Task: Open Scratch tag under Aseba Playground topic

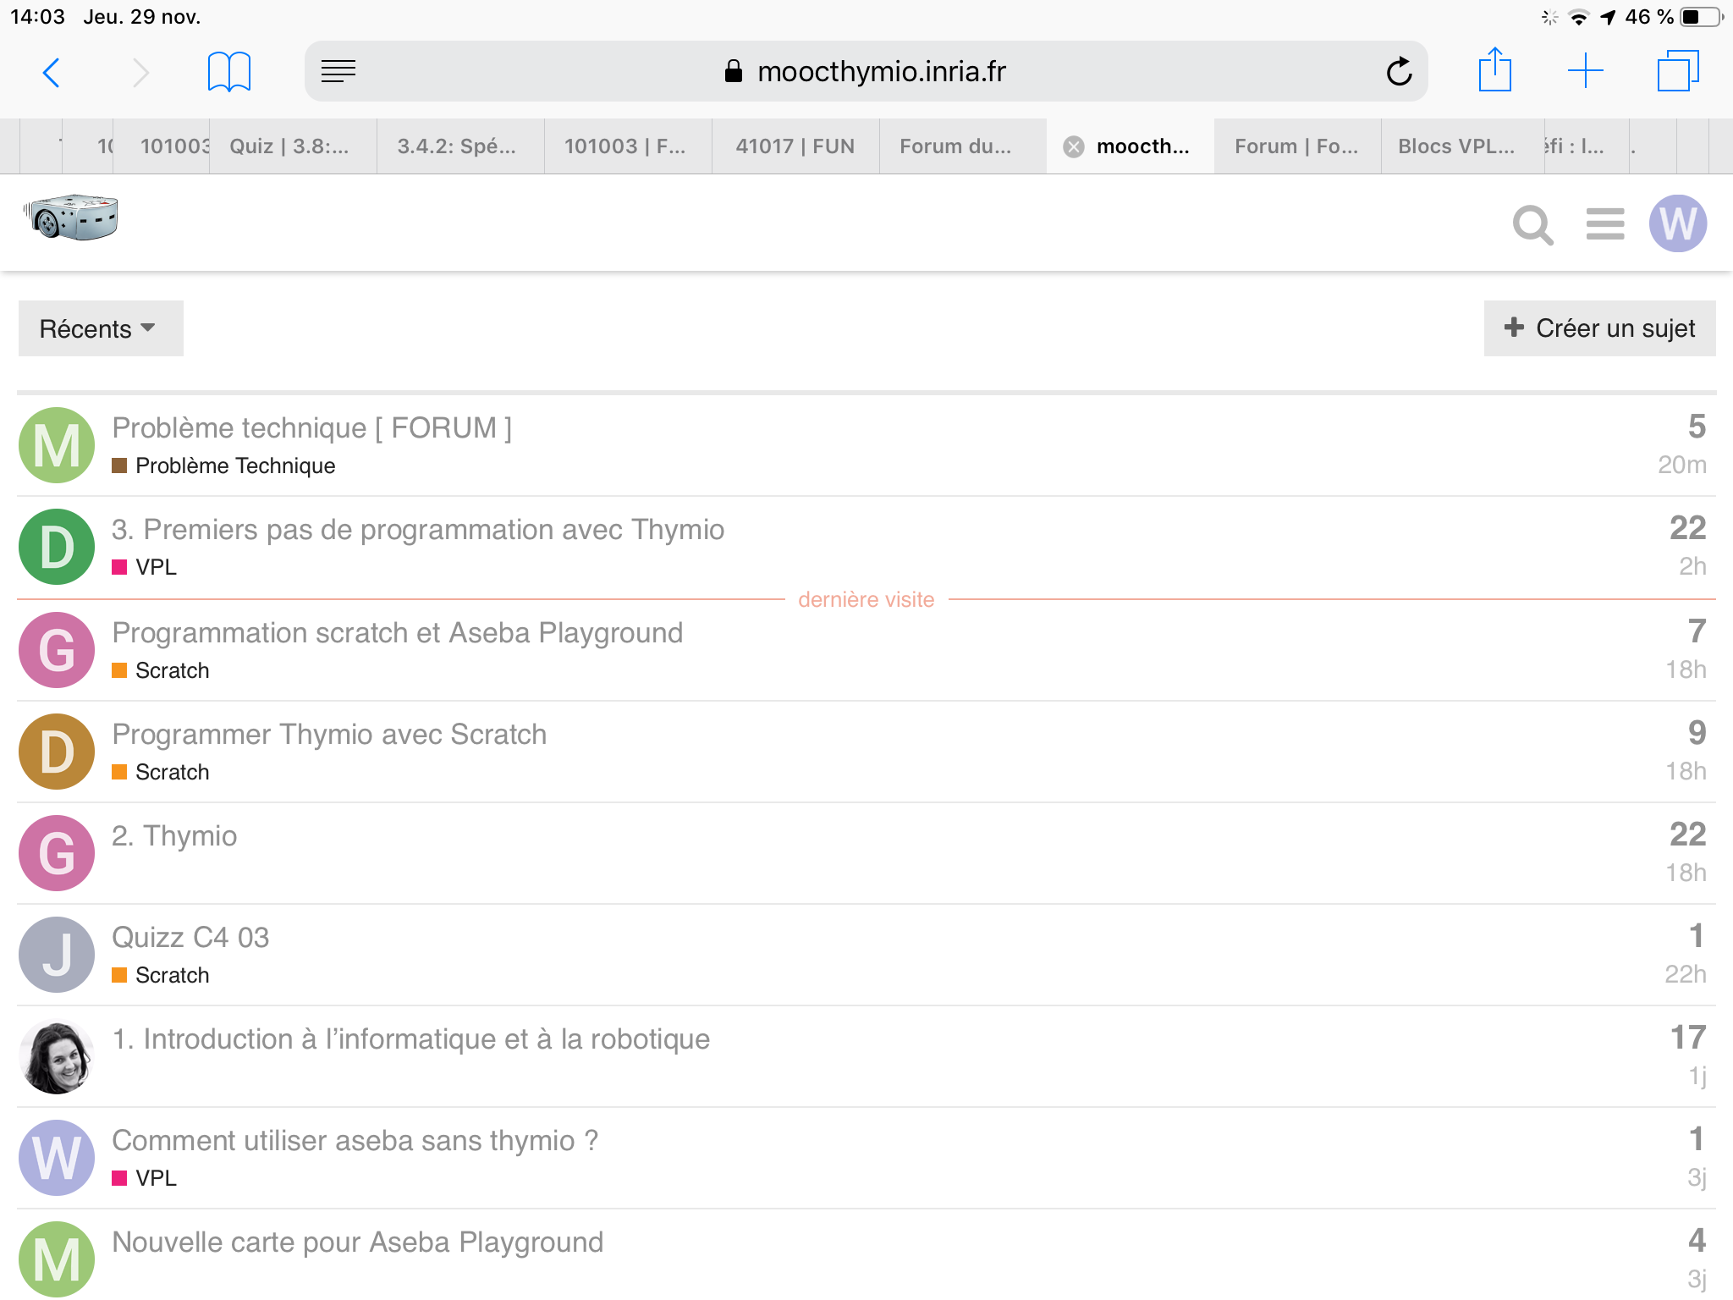Action: coord(160,670)
